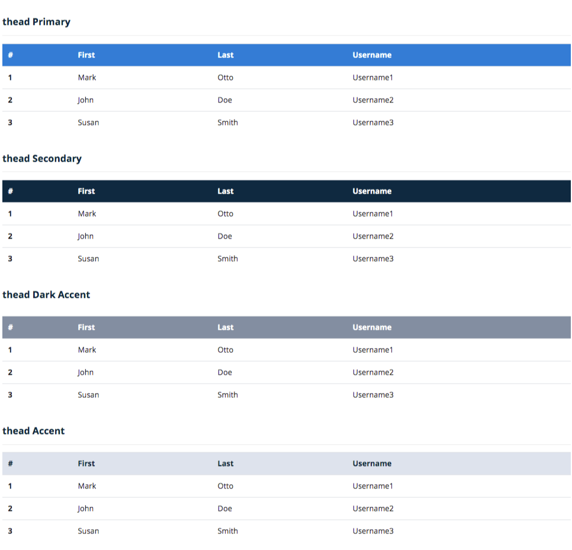Select 'Username3' in the Primary table

tap(373, 123)
